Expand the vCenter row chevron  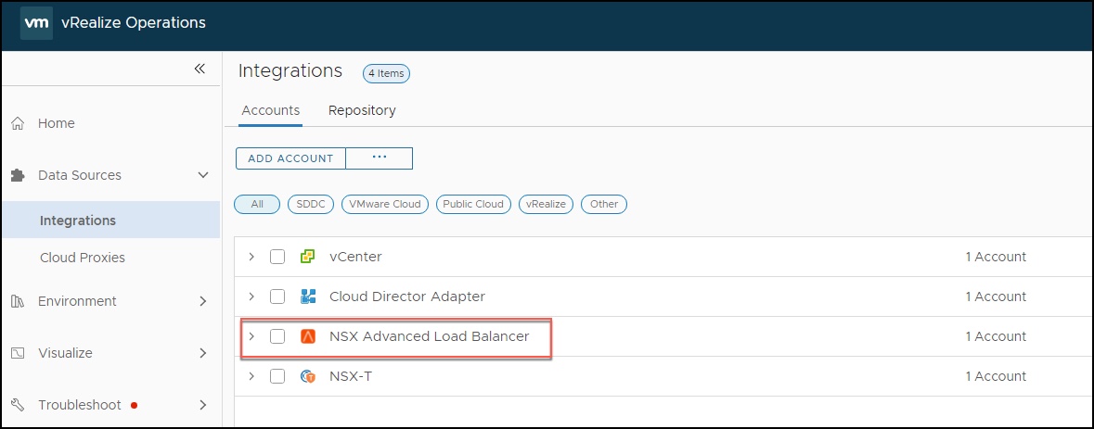(251, 257)
